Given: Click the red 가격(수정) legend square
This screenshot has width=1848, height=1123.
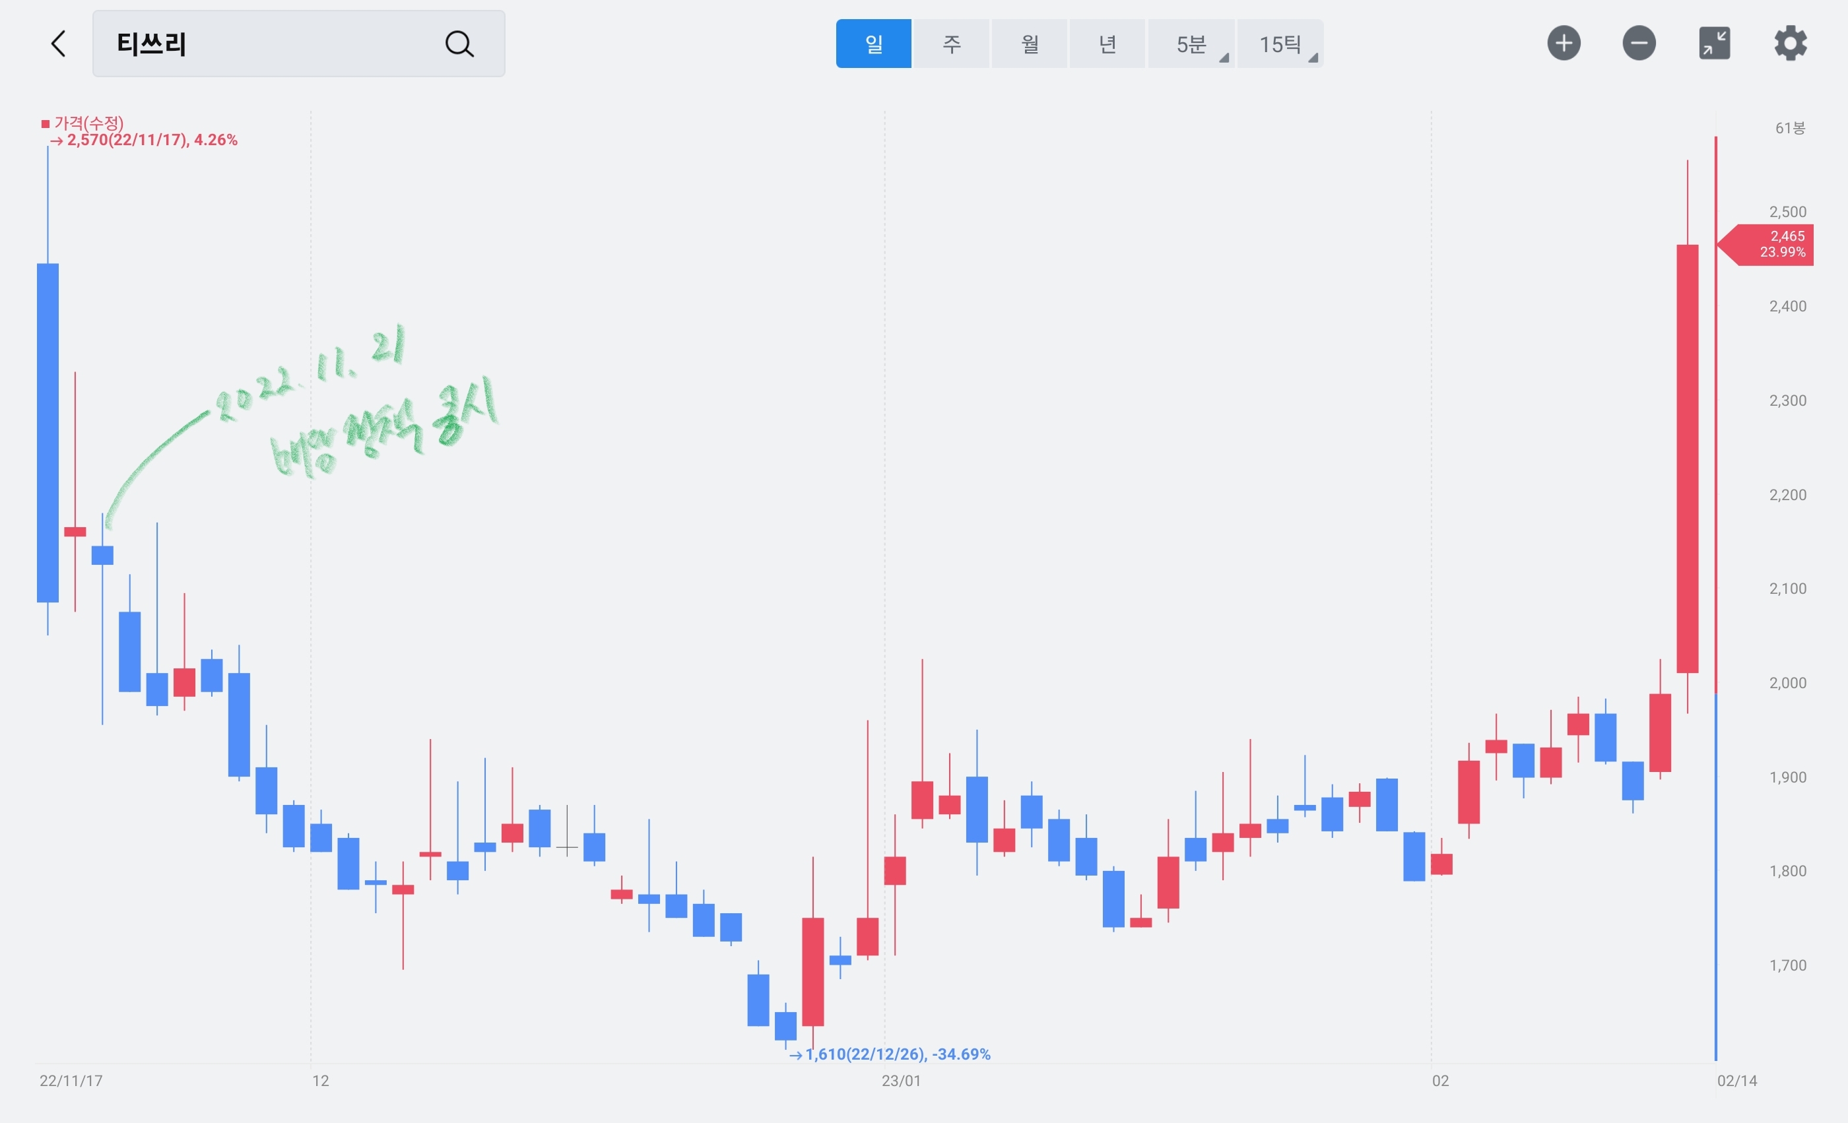Looking at the screenshot, I should 45,123.
